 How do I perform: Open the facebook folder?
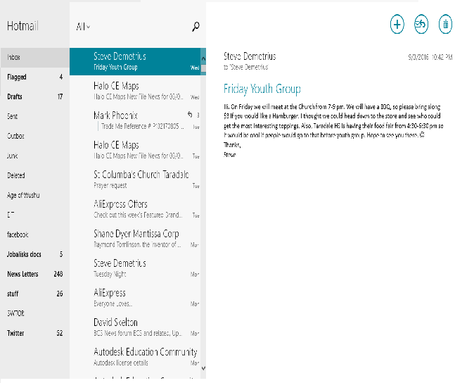click(34, 234)
